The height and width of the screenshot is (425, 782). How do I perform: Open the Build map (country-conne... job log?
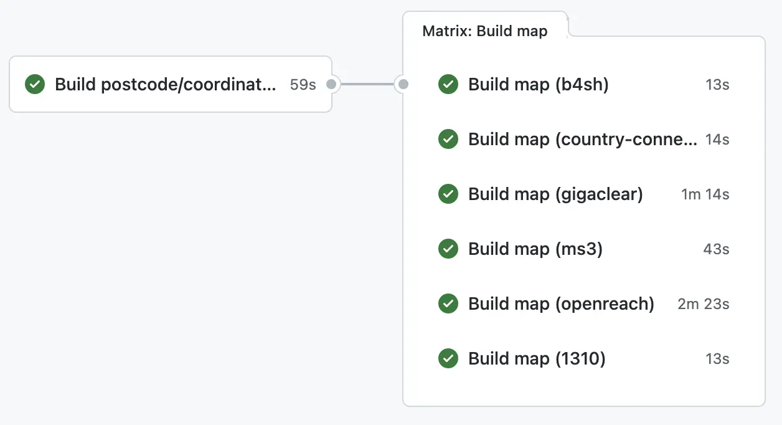tap(582, 139)
